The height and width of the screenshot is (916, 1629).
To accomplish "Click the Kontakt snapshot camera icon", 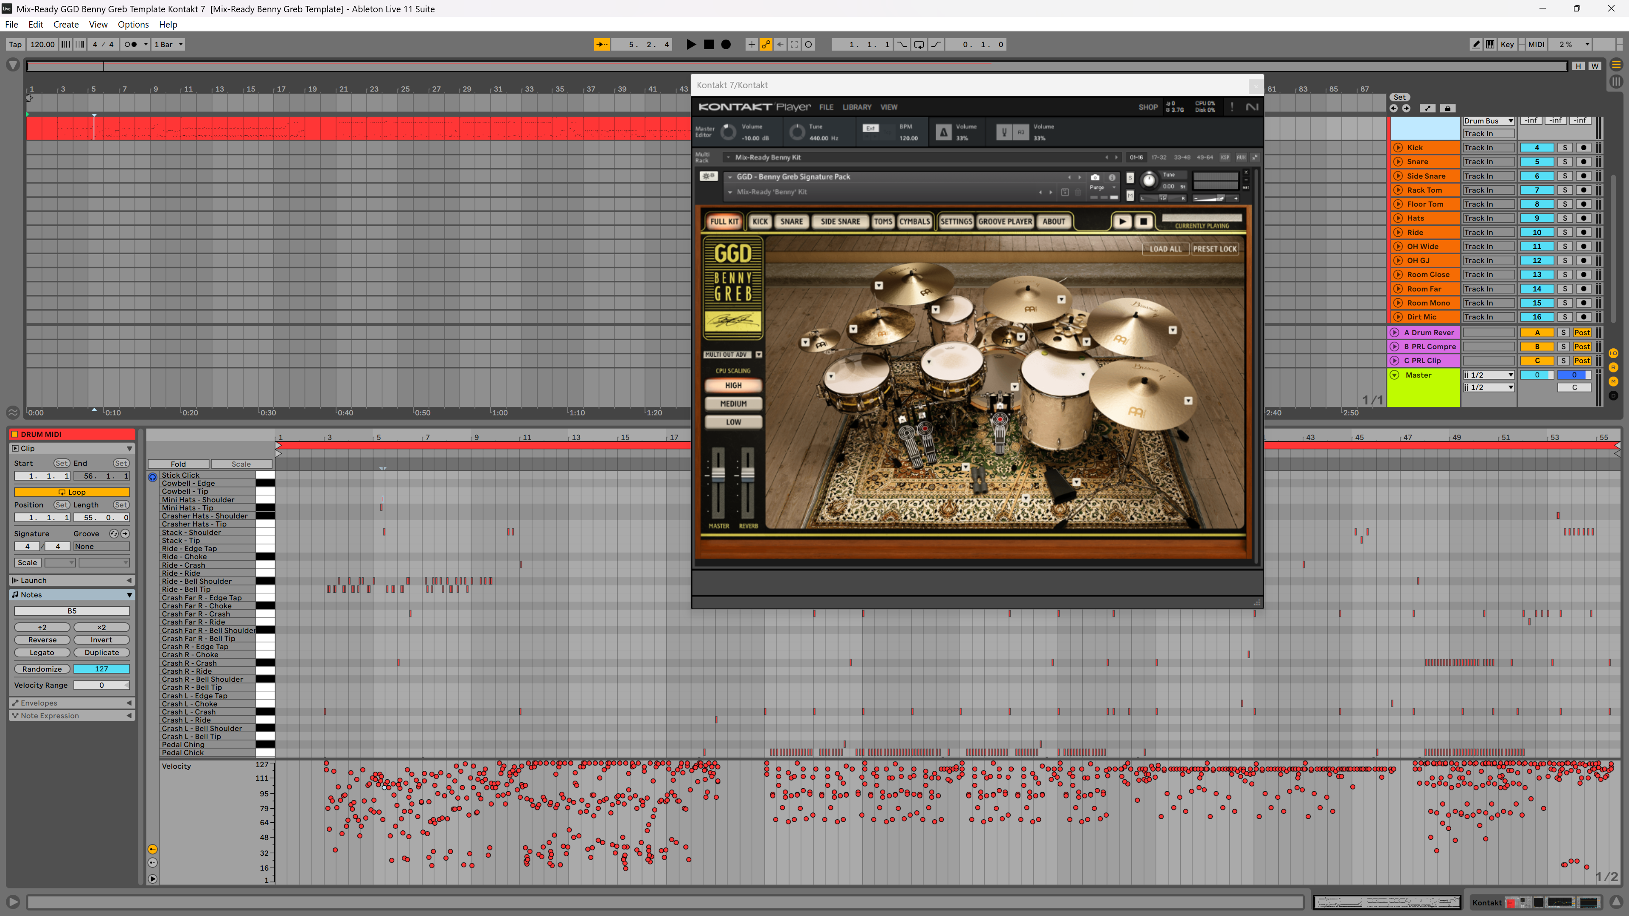I will coord(1095,178).
